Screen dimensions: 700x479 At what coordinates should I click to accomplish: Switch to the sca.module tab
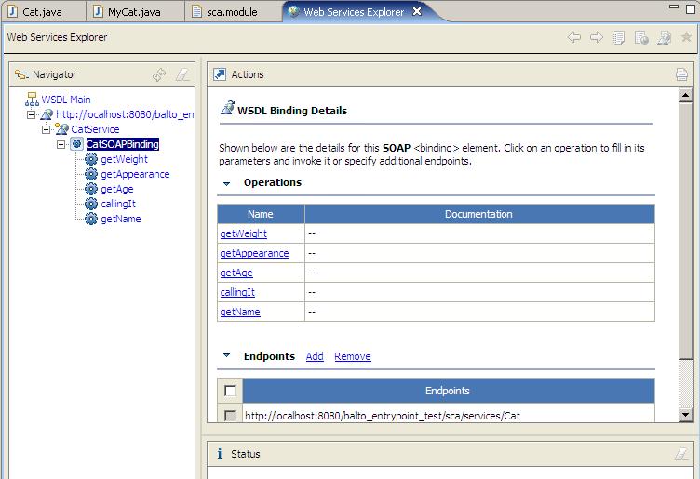(x=232, y=12)
